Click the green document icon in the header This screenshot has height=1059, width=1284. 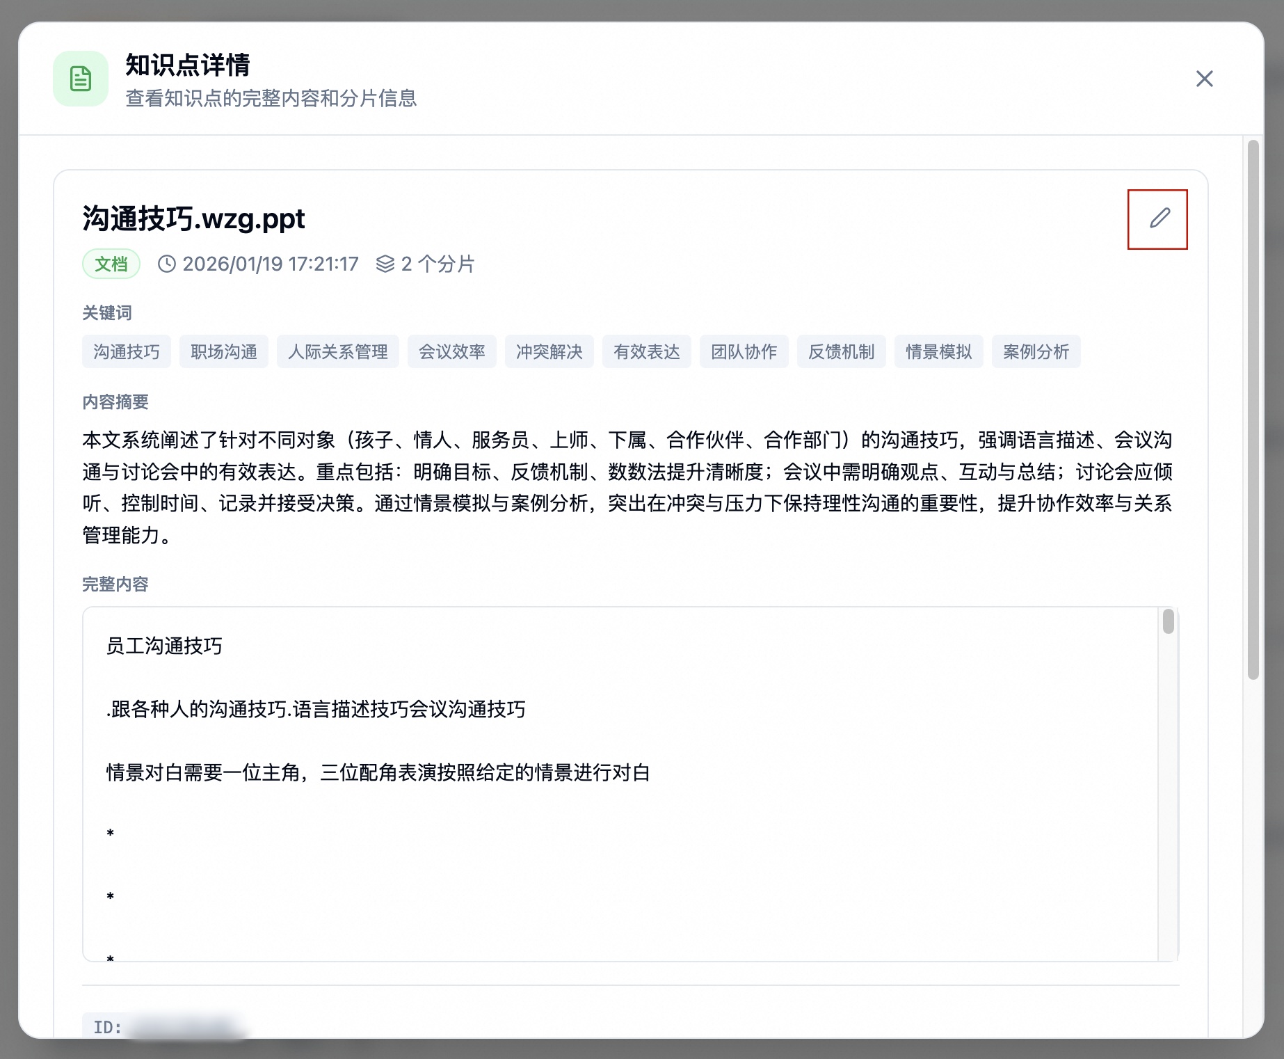(79, 79)
